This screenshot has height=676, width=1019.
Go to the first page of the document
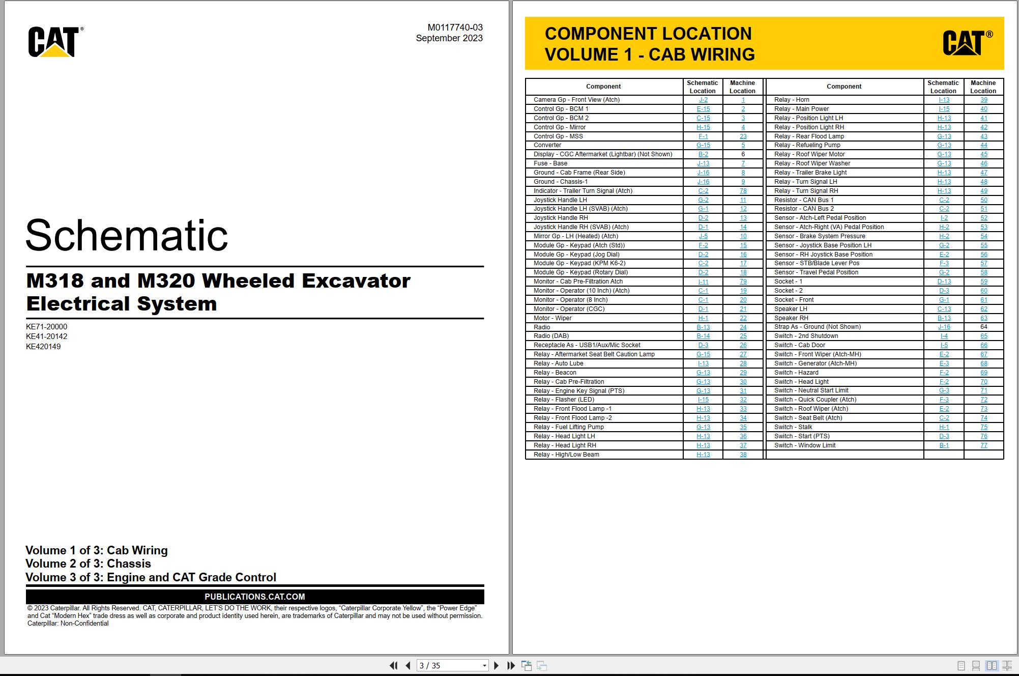coord(393,665)
